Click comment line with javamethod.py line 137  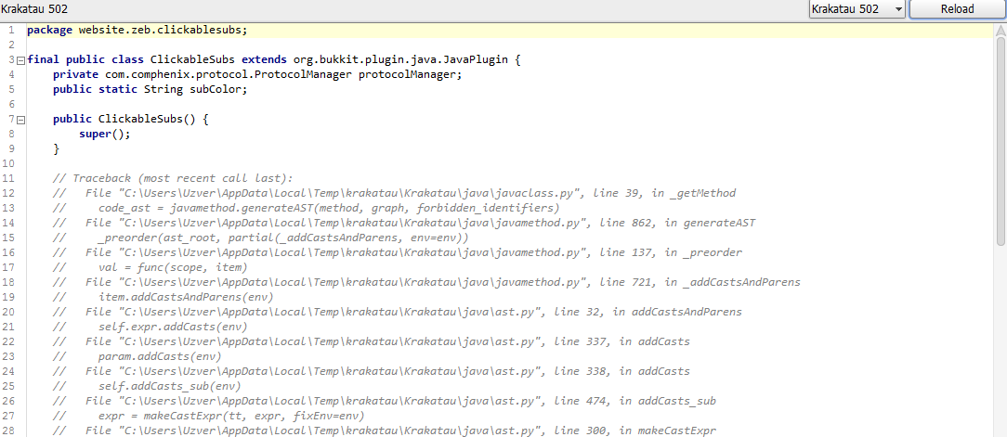coord(398,252)
